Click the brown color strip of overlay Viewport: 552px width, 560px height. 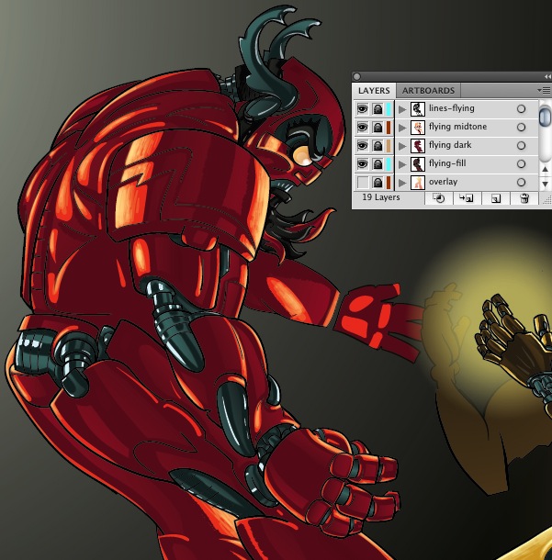click(x=389, y=183)
